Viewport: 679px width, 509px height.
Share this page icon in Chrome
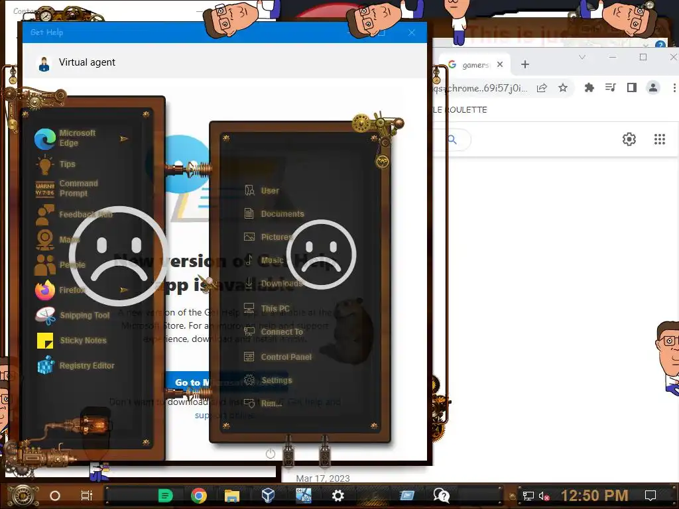[x=542, y=88]
